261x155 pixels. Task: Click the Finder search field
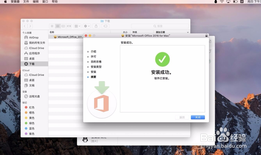coord(160,26)
